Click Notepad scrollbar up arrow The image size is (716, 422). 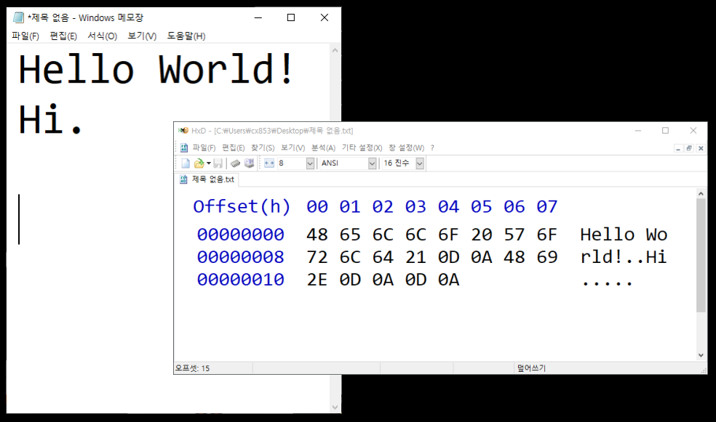pyautogui.click(x=335, y=51)
